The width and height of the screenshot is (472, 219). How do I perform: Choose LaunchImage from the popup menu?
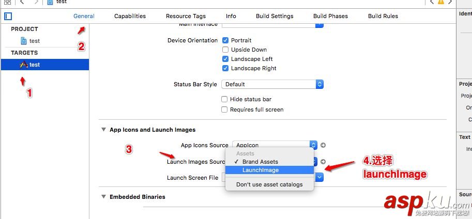[260, 170]
